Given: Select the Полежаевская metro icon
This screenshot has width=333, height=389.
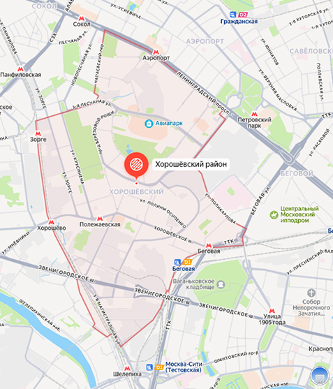Looking at the screenshot, I should 100,219.
